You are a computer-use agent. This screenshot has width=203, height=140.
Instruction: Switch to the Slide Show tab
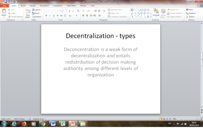point(71,6)
